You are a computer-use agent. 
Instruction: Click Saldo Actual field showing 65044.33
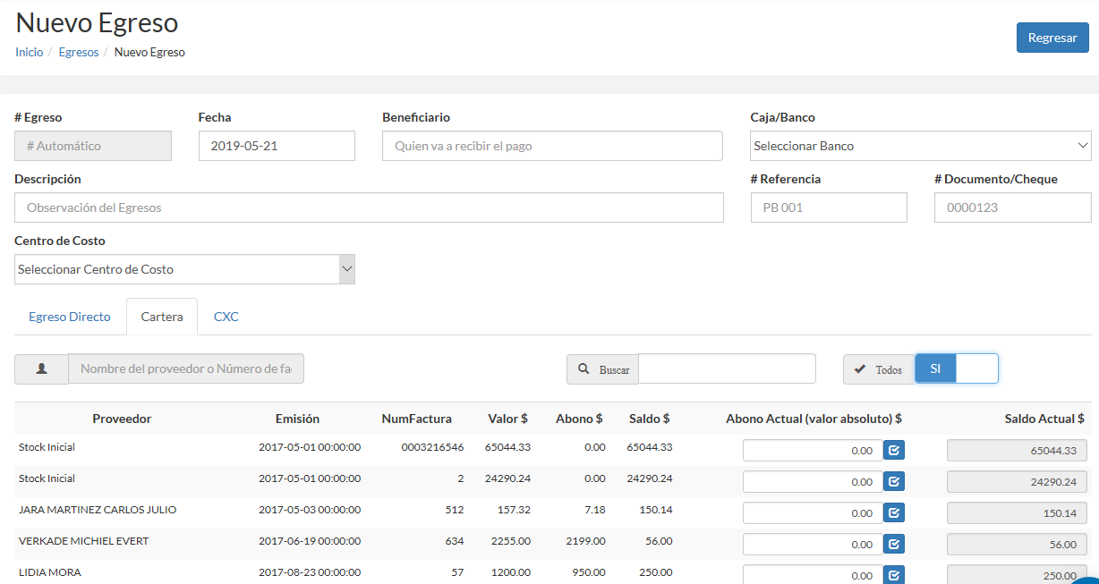coord(1017,451)
